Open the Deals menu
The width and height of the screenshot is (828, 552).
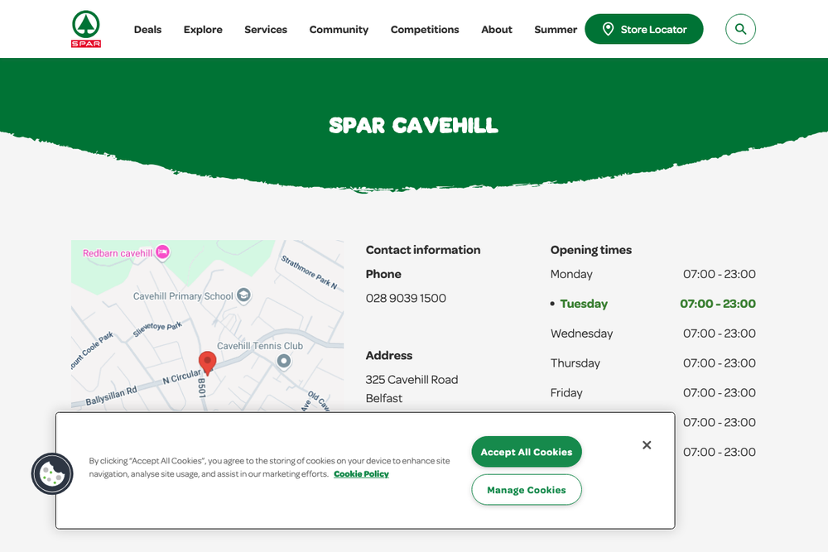click(x=147, y=30)
